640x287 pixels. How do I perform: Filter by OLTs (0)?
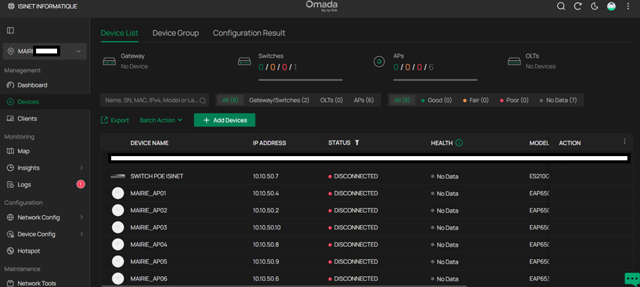click(332, 100)
